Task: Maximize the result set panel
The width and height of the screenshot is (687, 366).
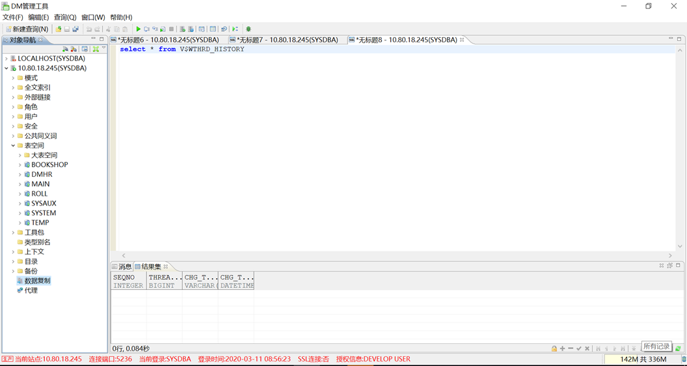Action: (678, 266)
